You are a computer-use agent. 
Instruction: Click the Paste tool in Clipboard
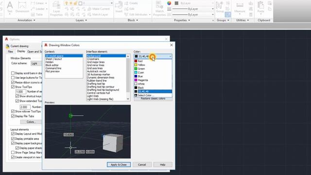coord(260,7)
